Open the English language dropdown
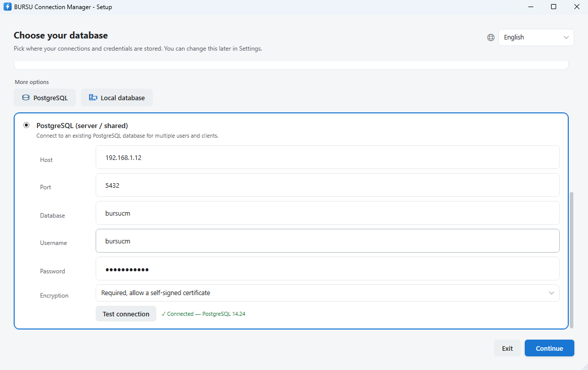 coord(536,37)
